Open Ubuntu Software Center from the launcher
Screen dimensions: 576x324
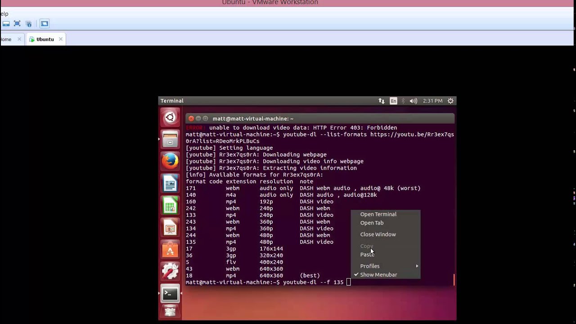coord(170,250)
